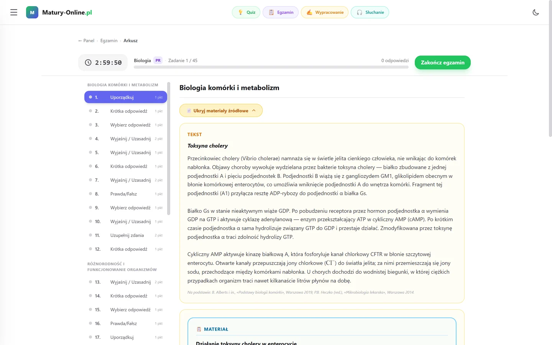Image resolution: width=552 pixels, height=345 pixels.
Task: Select task 10 Wyjaśnij / Uzasadnij
Action: (126, 222)
